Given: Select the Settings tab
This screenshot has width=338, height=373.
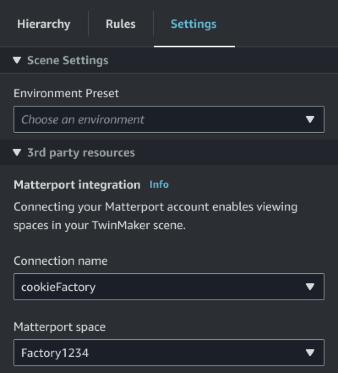Looking at the screenshot, I should pos(193,24).
